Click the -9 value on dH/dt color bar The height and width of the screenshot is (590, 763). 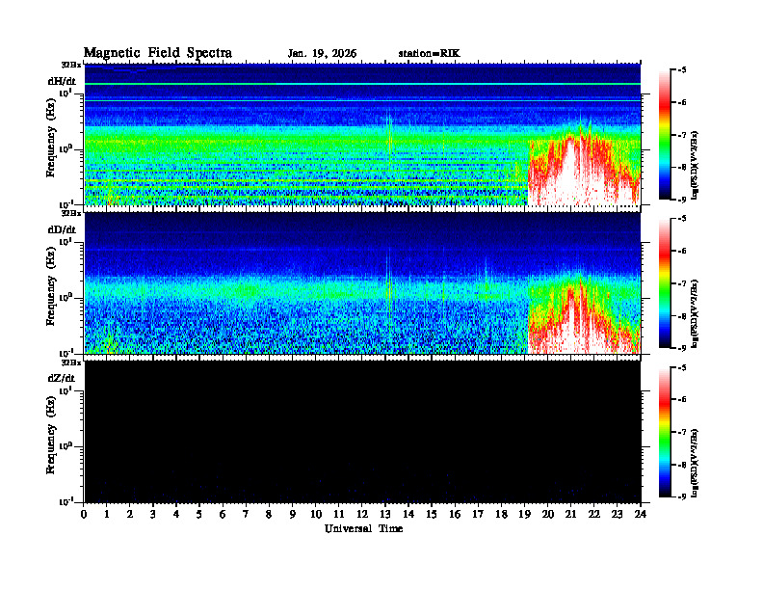[x=681, y=200]
